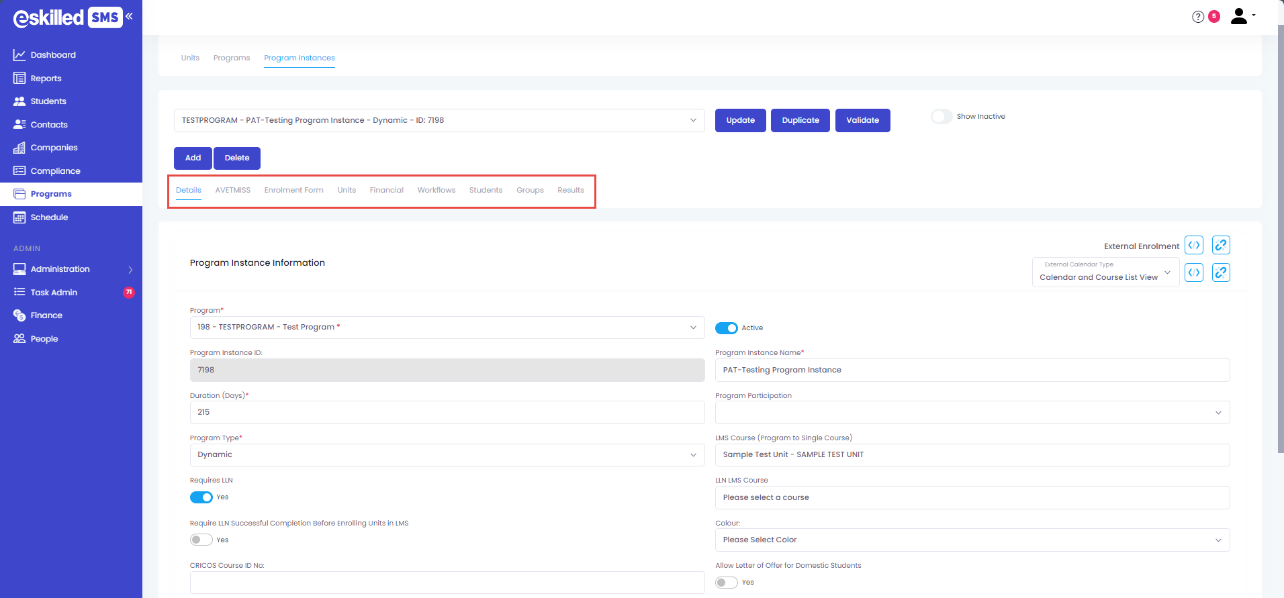This screenshot has height=598, width=1284.
Task: Click the Duplicate button
Action: coord(800,121)
